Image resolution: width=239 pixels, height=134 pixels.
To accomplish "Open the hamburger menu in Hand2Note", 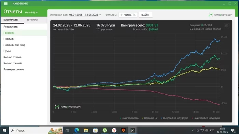I will pos(6,3).
